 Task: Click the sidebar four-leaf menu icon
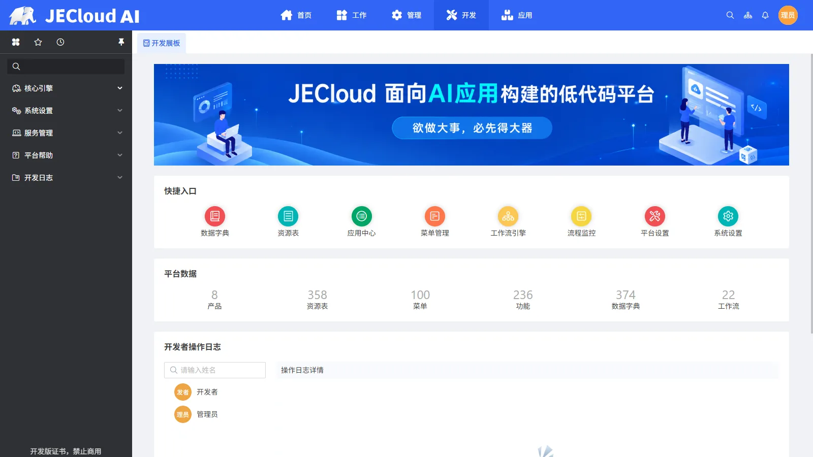[x=16, y=42]
